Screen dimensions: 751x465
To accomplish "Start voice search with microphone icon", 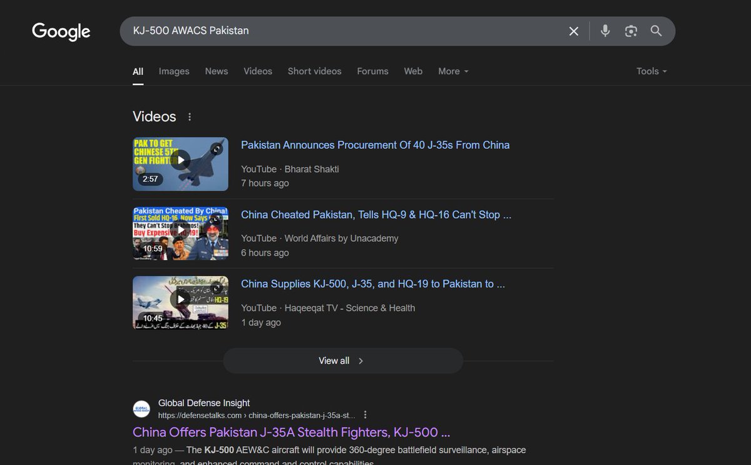I will click(x=605, y=31).
